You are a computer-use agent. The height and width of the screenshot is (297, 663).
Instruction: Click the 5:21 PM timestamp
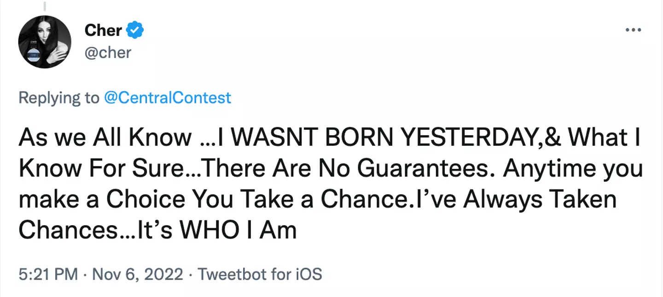(48, 274)
